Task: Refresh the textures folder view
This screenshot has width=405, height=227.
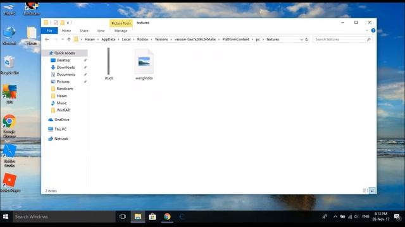Action: (306, 39)
